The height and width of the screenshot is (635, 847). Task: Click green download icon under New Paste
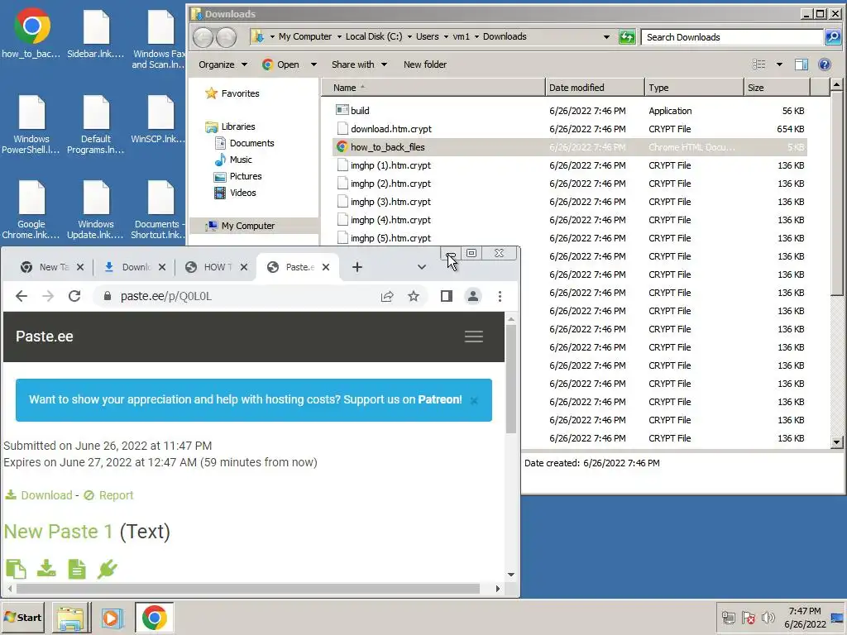pyautogui.click(x=46, y=569)
